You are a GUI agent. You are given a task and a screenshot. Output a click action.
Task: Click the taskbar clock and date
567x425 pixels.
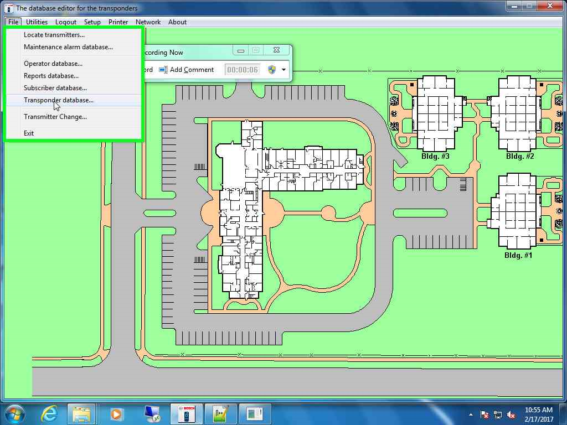tap(538, 414)
